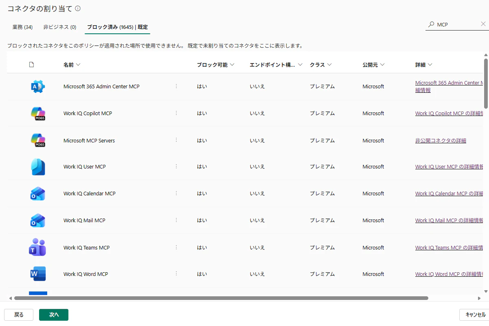This screenshot has width=489, height=326.
Task: Open the 非公開コネクタの詳細 link
Action: 441,140
